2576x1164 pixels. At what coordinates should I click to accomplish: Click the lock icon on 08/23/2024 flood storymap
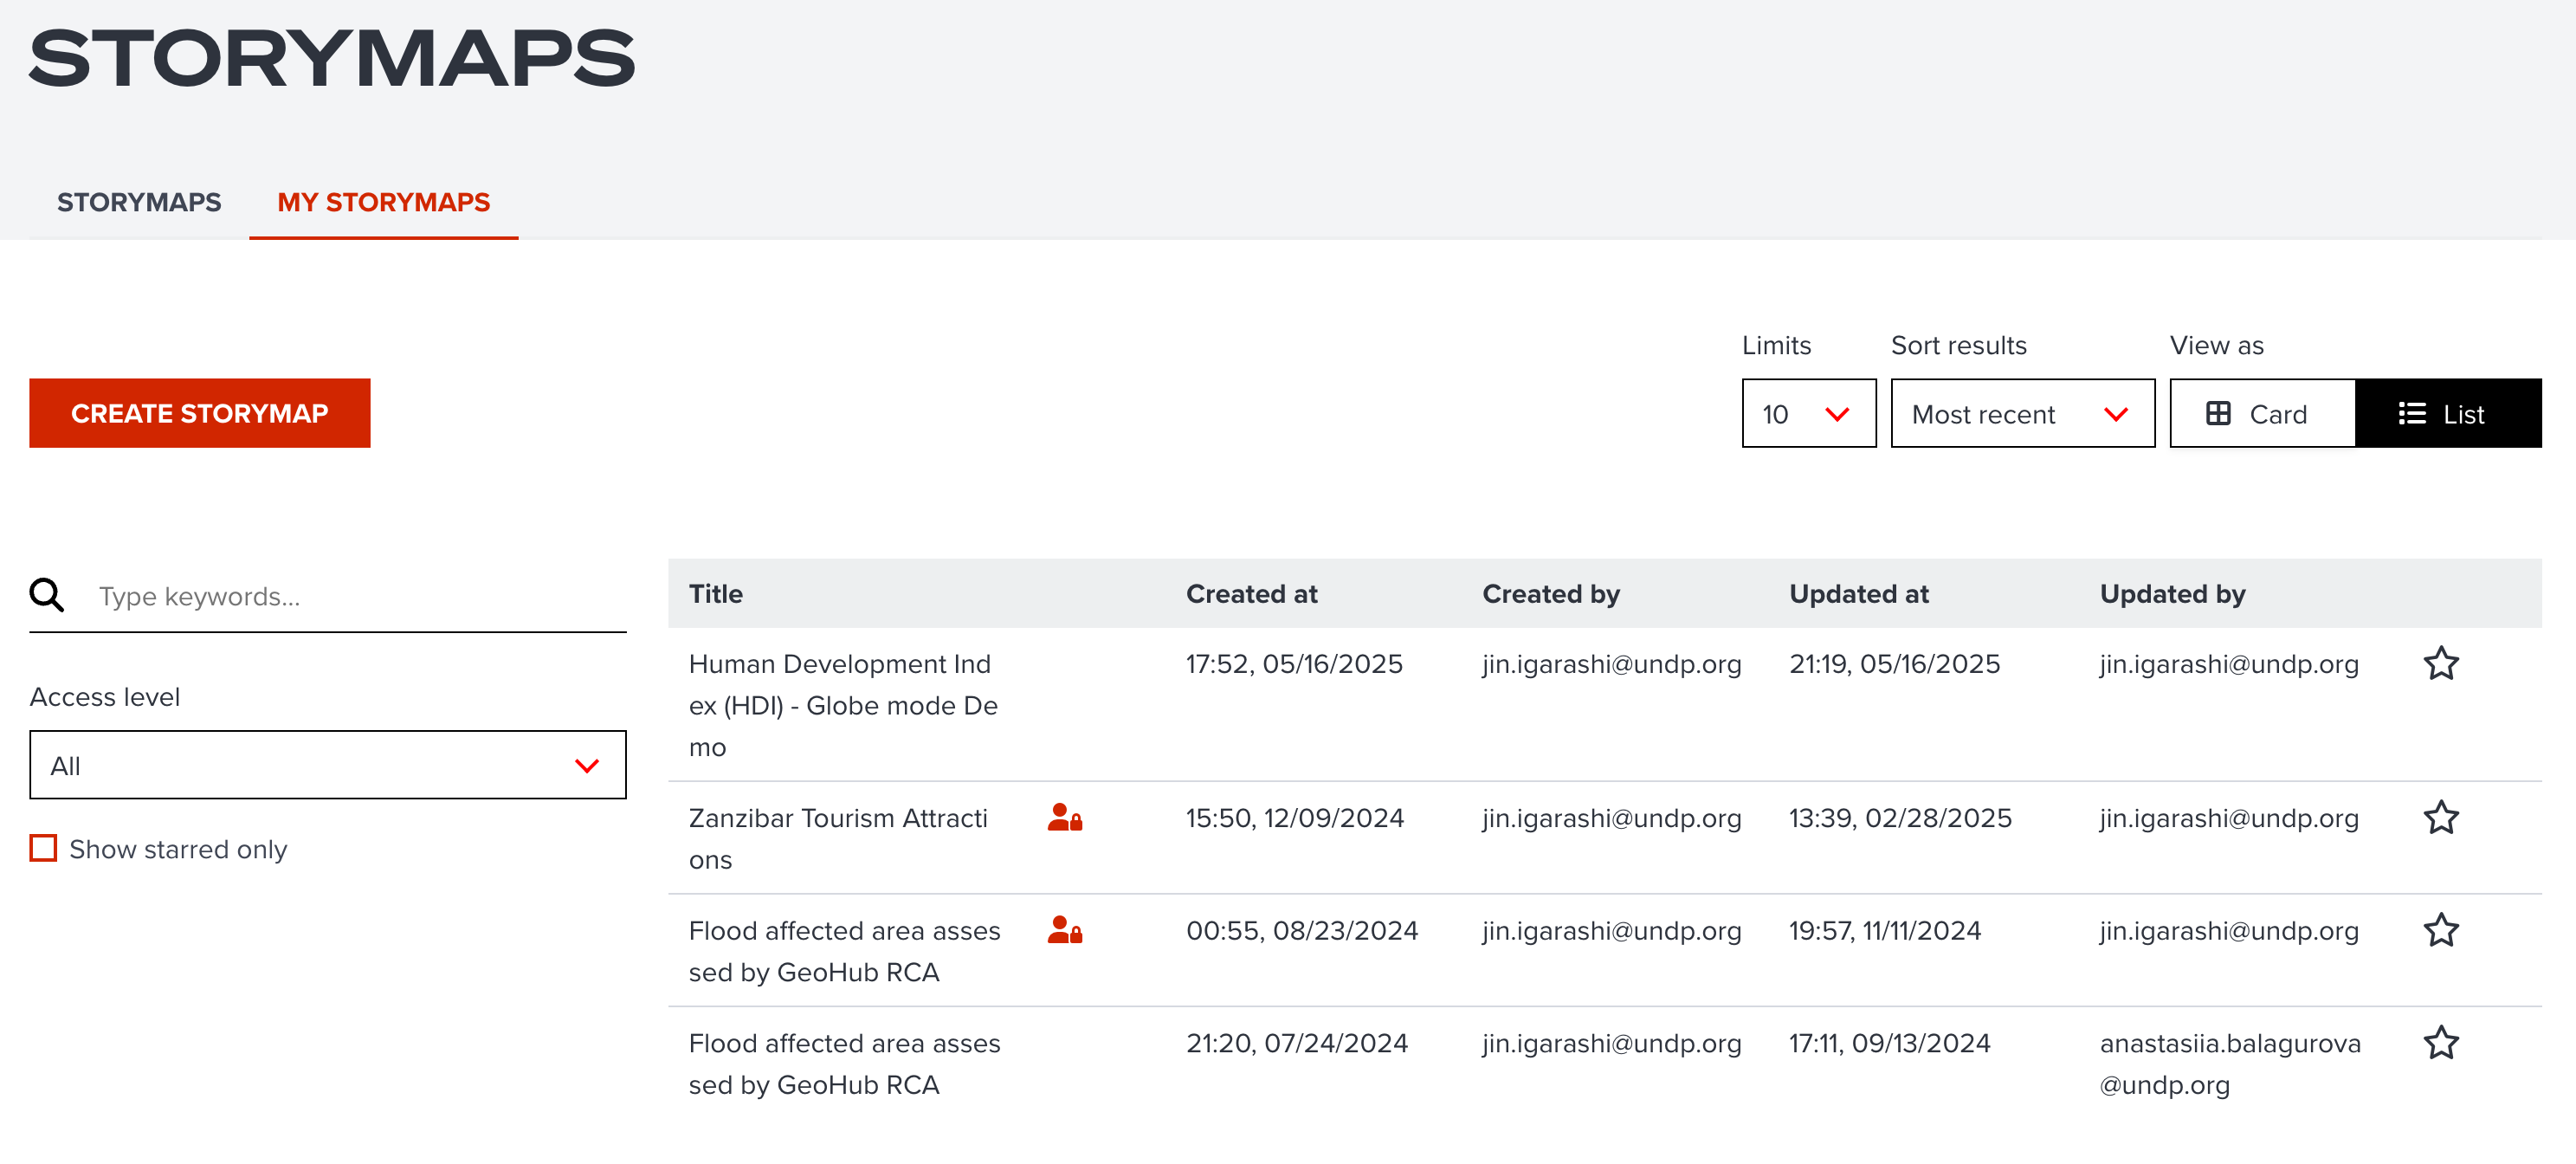(x=1064, y=931)
